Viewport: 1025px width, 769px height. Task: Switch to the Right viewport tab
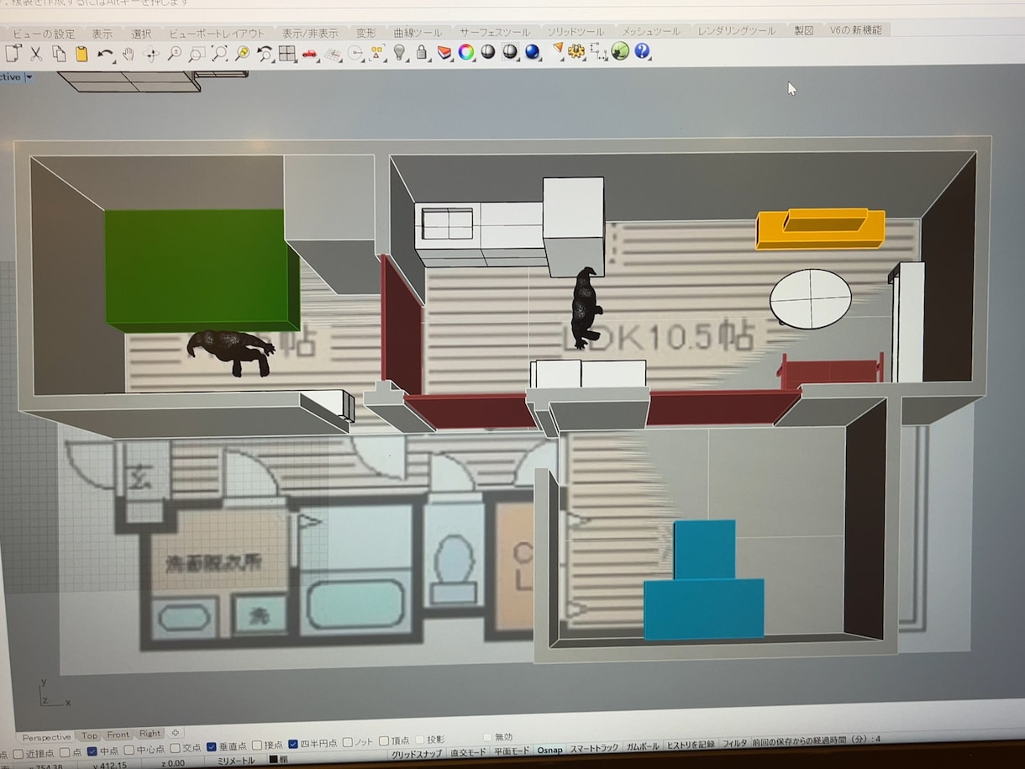click(x=150, y=734)
